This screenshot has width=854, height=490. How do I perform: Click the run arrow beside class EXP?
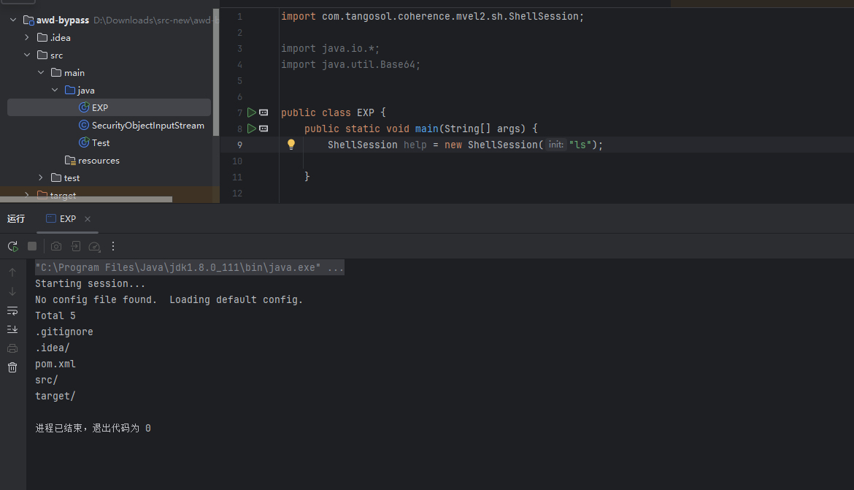(251, 112)
